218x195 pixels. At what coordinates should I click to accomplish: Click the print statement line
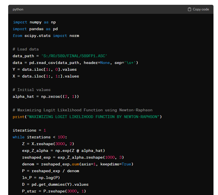point(87,117)
